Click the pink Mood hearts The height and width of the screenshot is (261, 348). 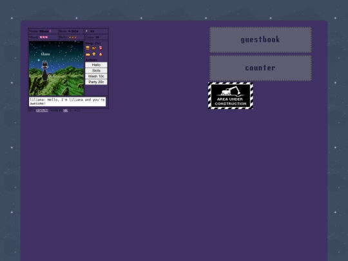click(x=44, y=37)
